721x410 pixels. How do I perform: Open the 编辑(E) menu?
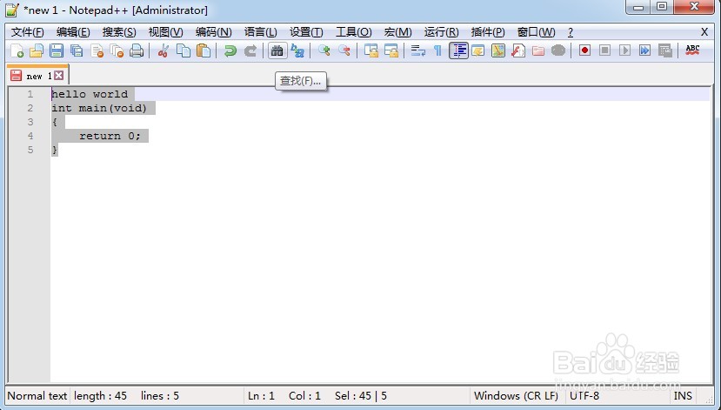coord(73,32)
